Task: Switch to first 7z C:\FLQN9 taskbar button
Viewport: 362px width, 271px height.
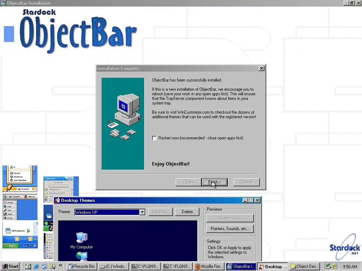Action: point(145,266)
